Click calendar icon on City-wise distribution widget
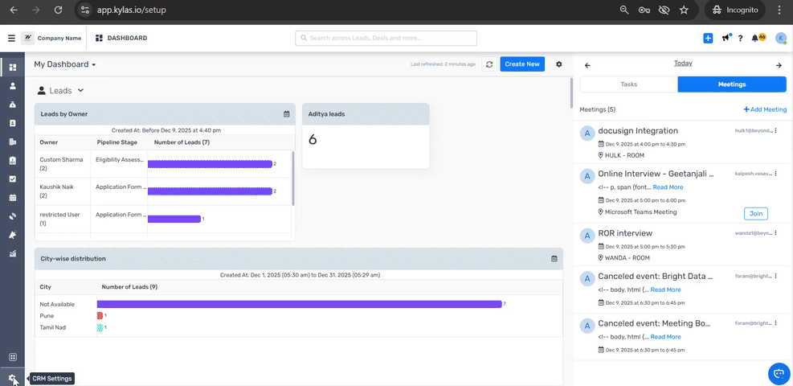Viewport: 793px width, 386px height. click(x=554, y=258)
